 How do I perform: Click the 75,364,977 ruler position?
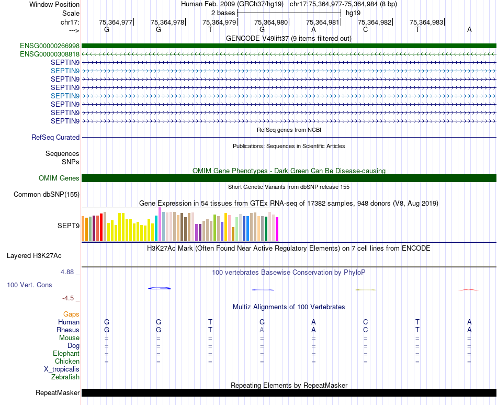click(116, 22)
